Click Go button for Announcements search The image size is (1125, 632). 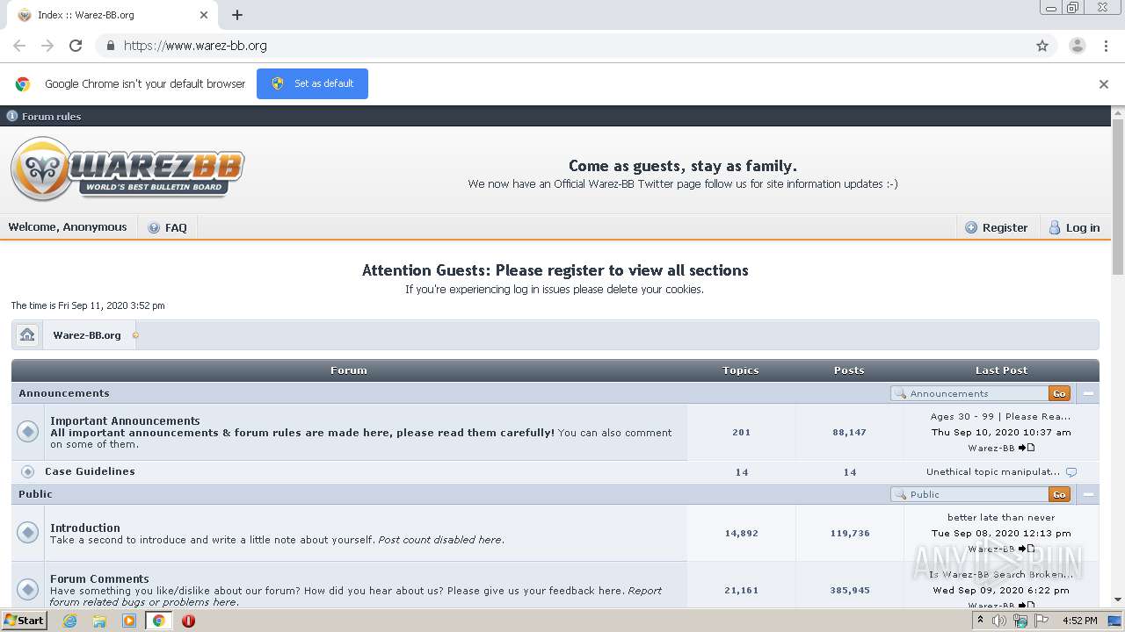coord(1059,393)
